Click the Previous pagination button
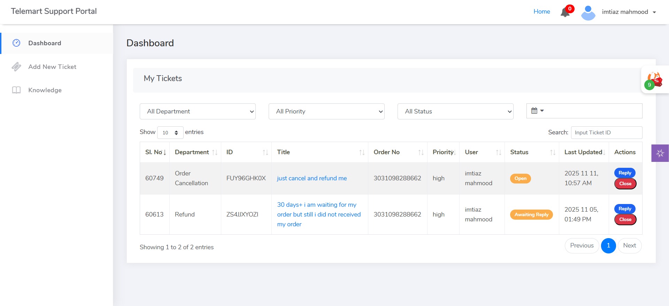This screenshot has height=306, width=669. (x=582, y=245)
